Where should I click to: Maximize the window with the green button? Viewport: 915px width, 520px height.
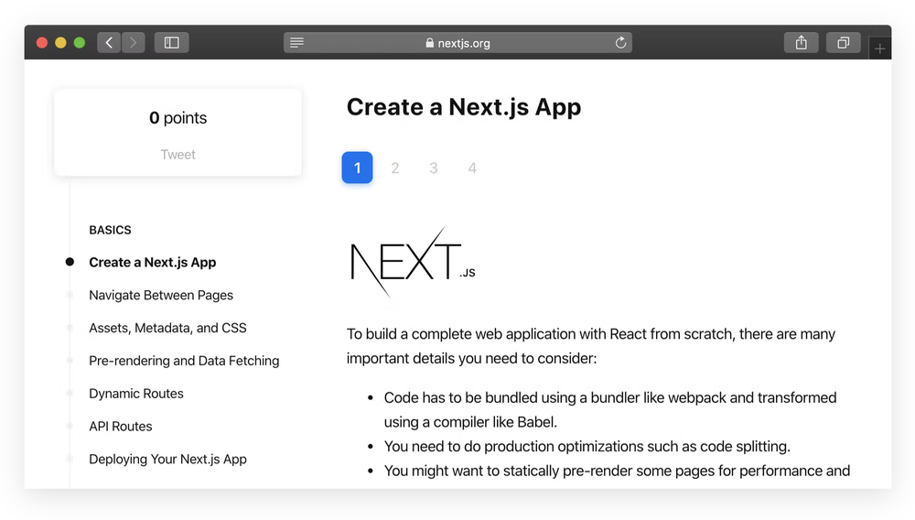tap(80, 43)
